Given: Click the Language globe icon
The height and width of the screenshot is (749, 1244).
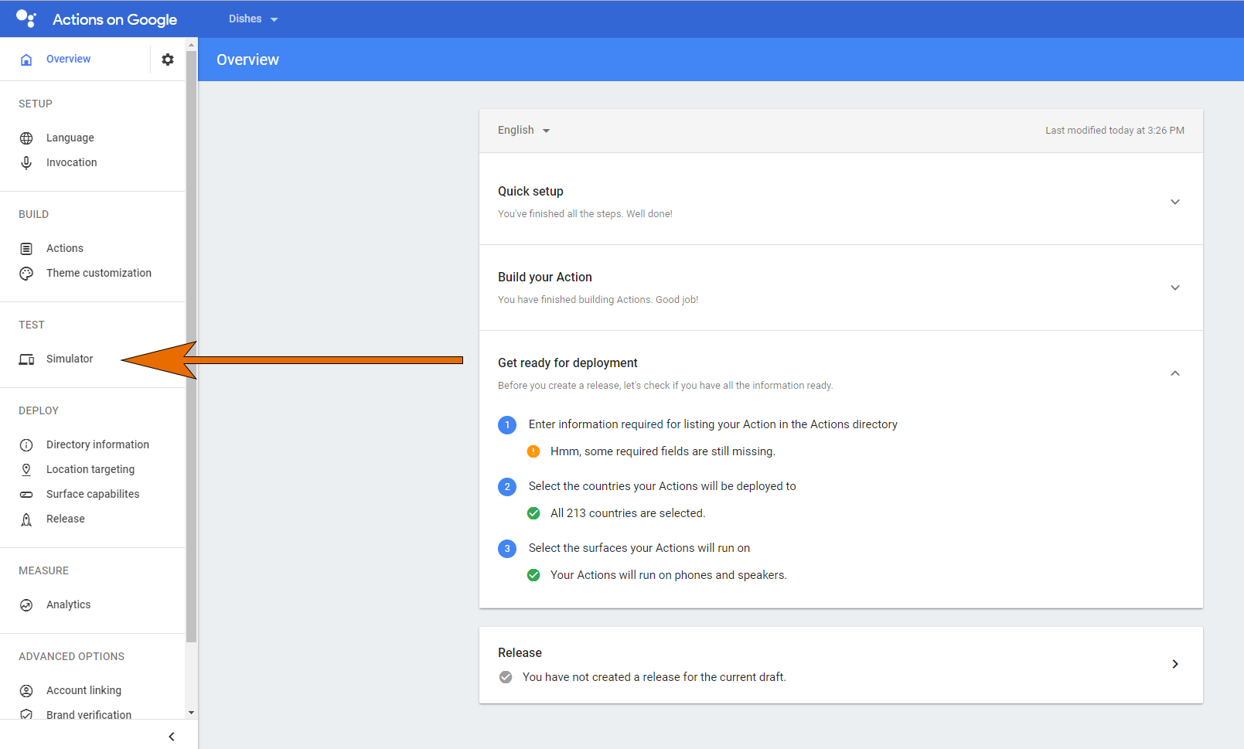Looking at the screenshot, I should (x=26, y=138).
